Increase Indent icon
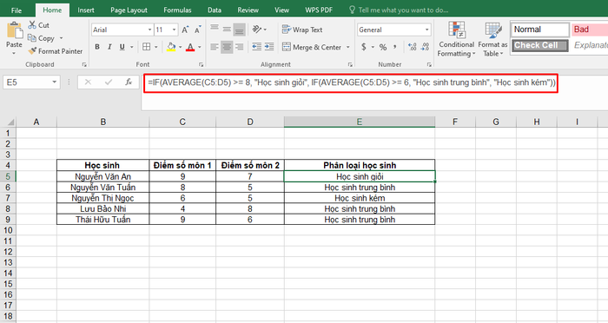 click(x=269, y=47)
